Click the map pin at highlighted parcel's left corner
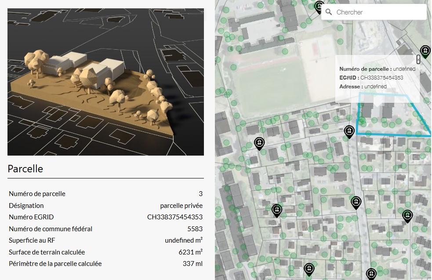Image resolution: width=432 pixels, height=280 pixels. (x=349, y=131)
